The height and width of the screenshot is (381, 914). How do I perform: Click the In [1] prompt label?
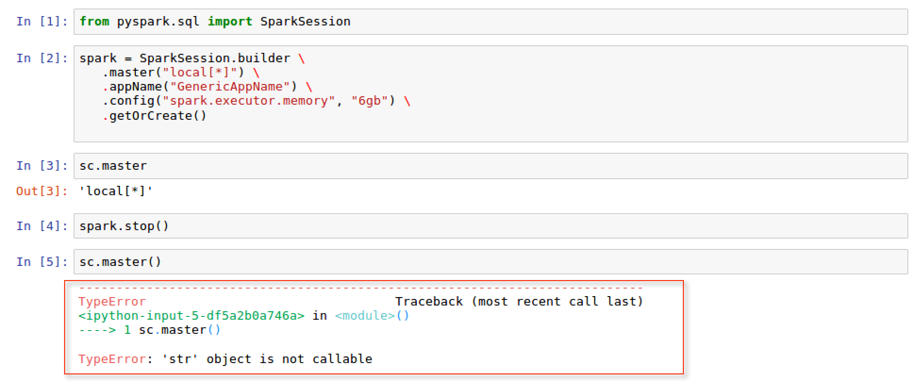tap(42, 22)
